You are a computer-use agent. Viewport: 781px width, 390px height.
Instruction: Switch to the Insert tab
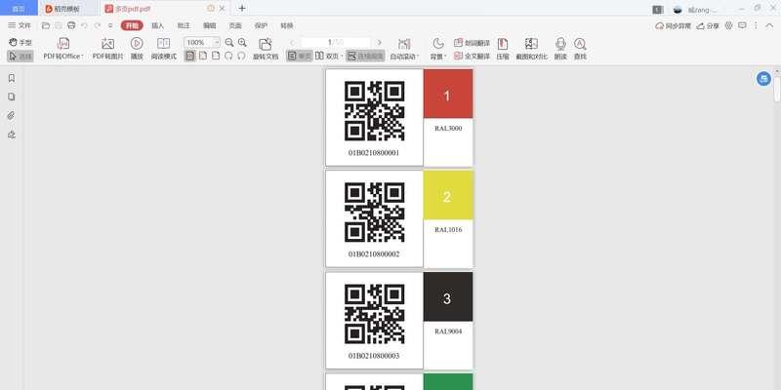(158, 25)
